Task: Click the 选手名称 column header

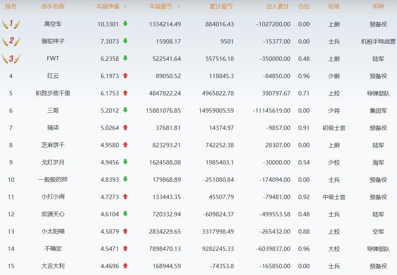Action: pyautogui.click(x=53, y=6)
